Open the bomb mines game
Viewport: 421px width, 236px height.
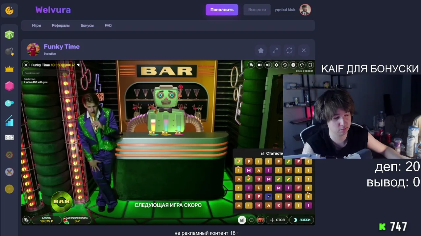click(x=9, y=51)
